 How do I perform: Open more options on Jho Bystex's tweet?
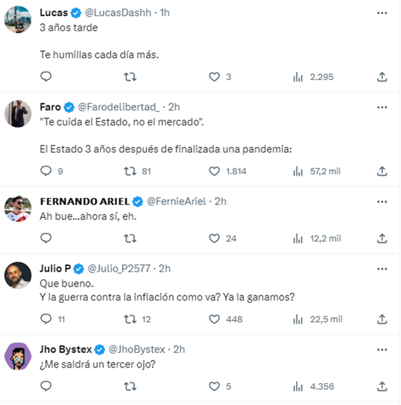(x=382, y=350)
